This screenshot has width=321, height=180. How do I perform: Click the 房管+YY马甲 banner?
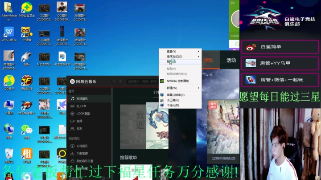pos(280,63)
